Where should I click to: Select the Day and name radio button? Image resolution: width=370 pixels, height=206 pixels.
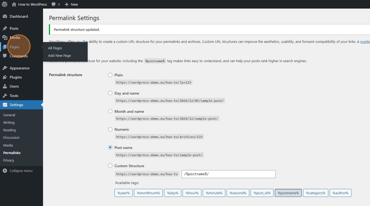[110, 93]
